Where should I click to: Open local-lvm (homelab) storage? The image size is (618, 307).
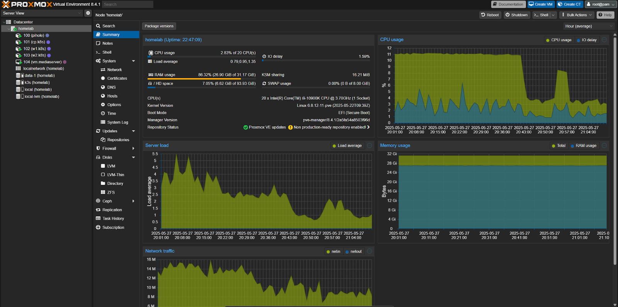click(x=42, y=97)
